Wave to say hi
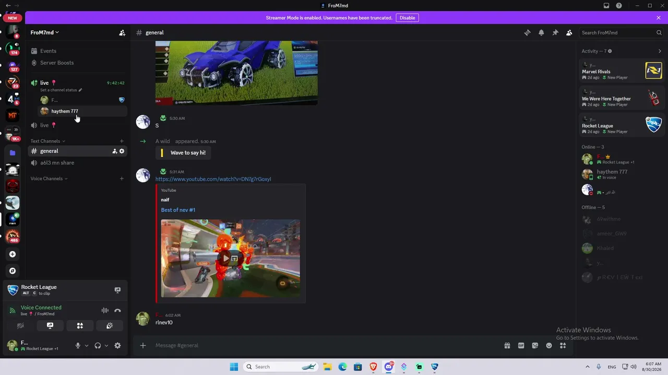Image resolution: width=668 pixels, height=375 pixels. [x=183, y=153]
